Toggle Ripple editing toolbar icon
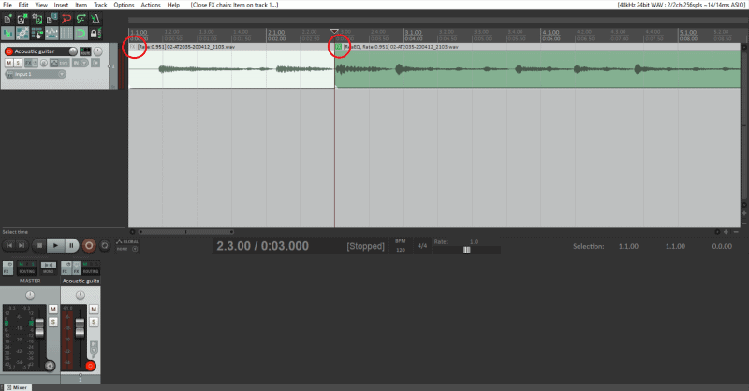This screenshot has height=391, width=749. 37,34
